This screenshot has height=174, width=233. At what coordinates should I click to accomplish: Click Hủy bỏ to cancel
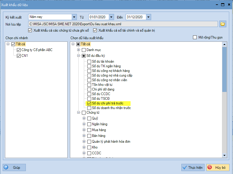click(218, 167)
